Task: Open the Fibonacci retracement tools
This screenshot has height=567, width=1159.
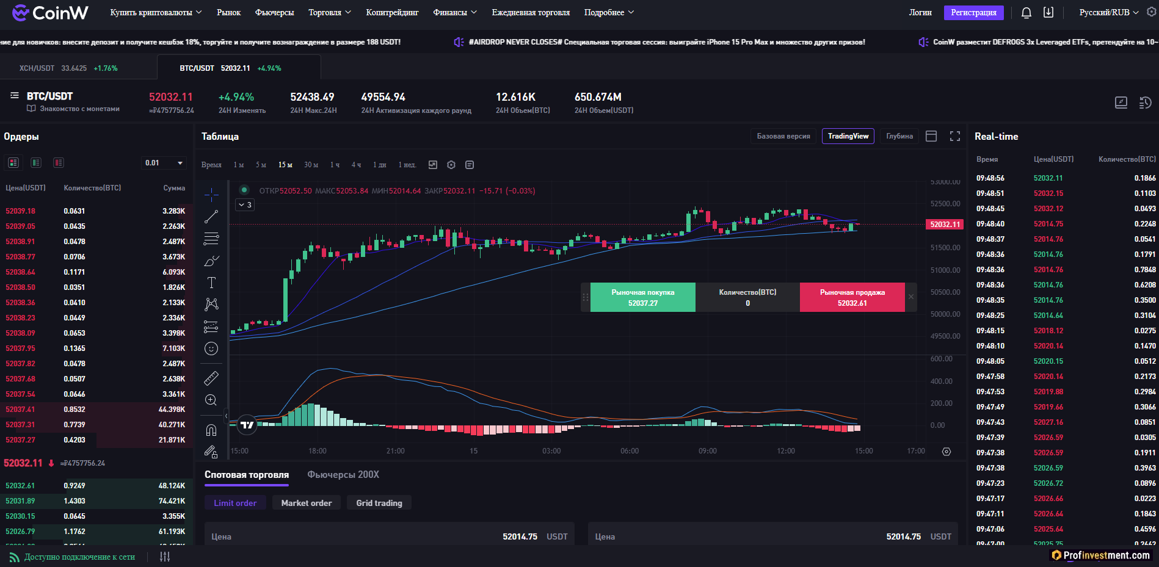Action: click(x=211, y=239)
